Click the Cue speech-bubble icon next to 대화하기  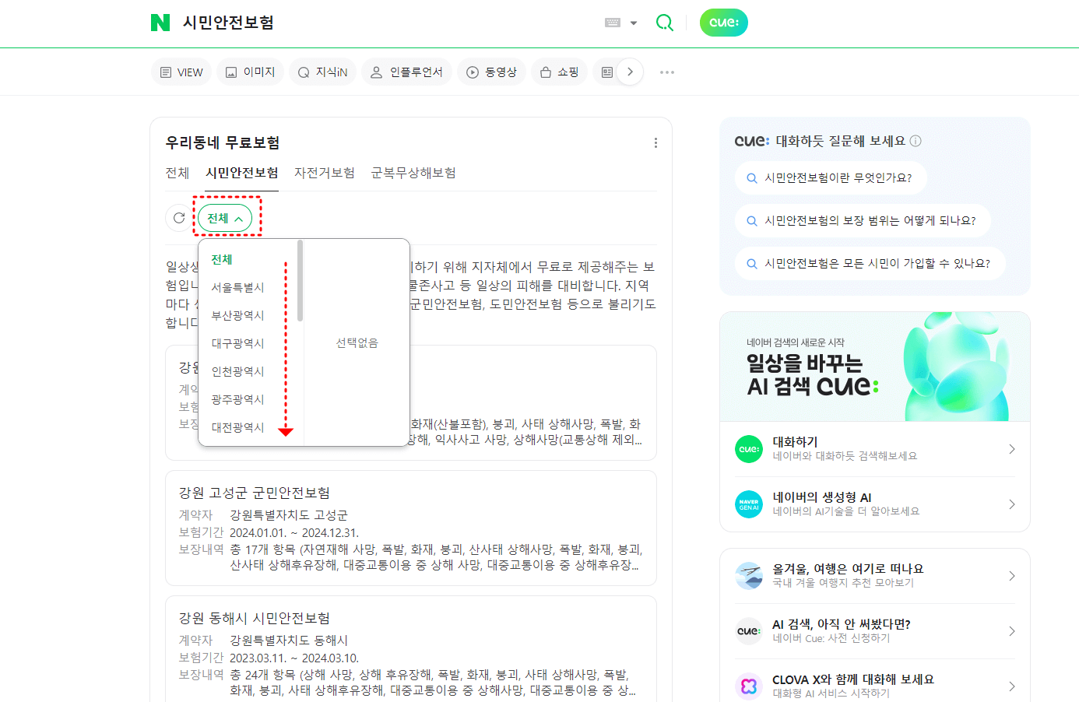pyautogui.click(x=748, y=448)
